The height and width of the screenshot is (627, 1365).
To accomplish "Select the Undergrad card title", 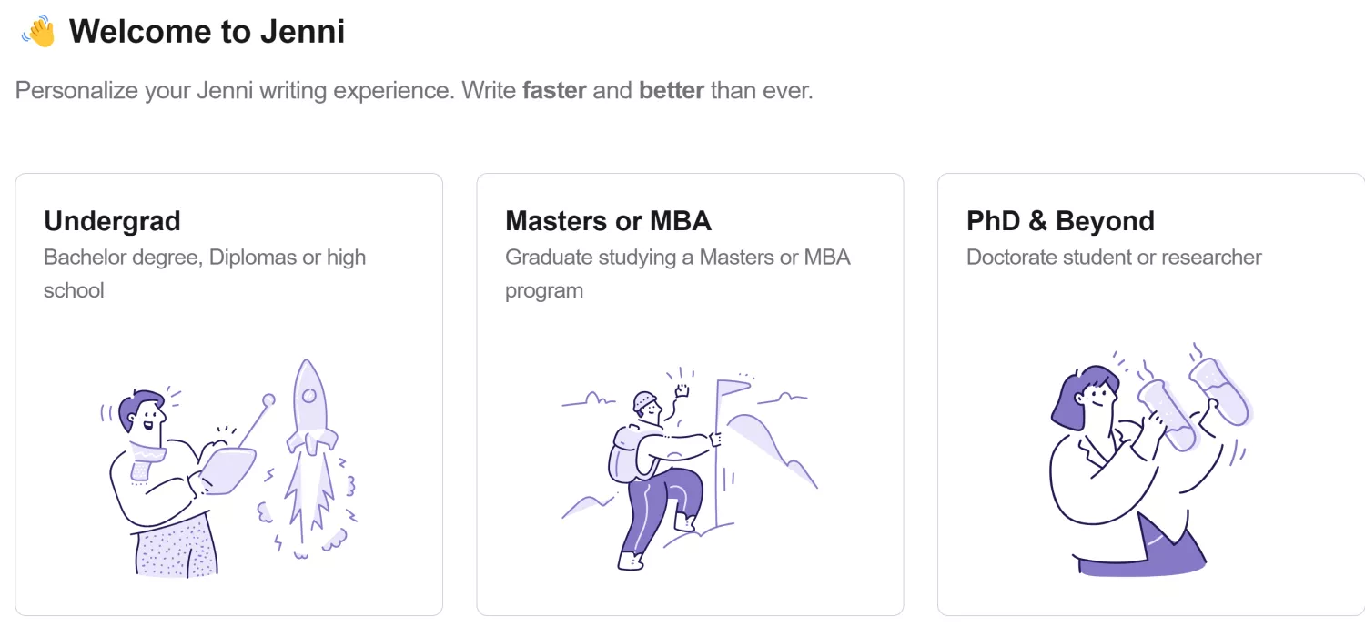I will (112, 221).
